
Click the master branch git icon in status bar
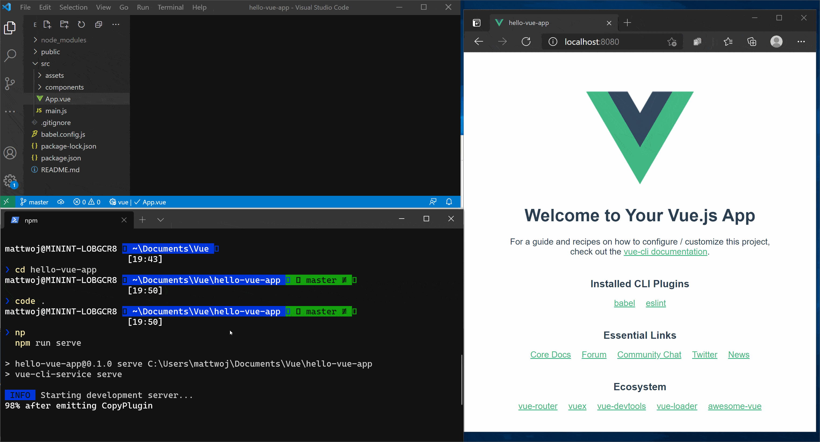coord(22,202)
